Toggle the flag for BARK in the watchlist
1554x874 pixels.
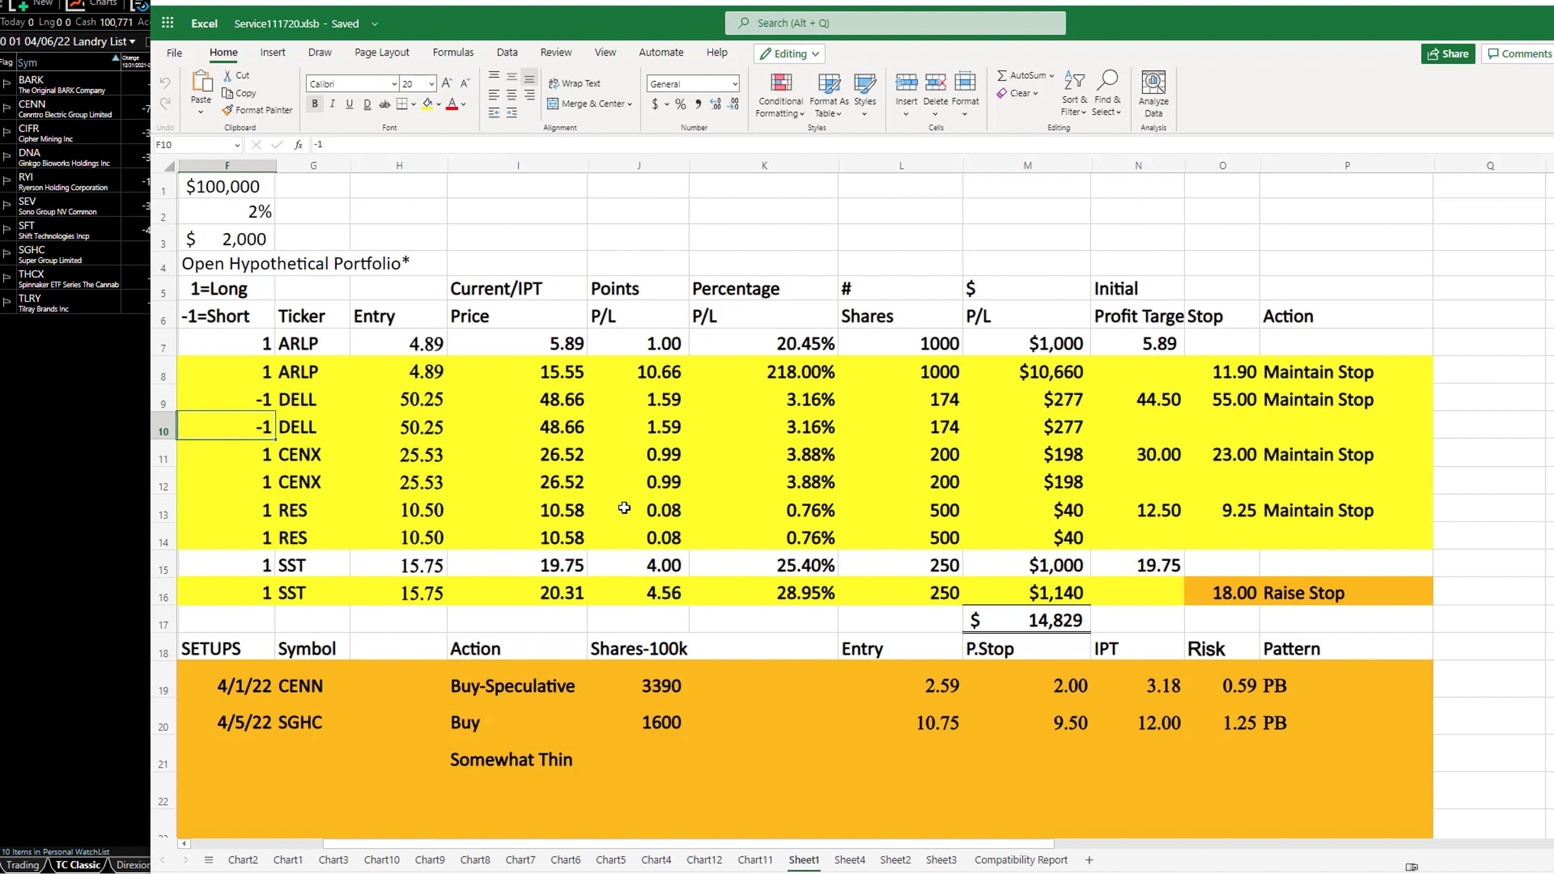click(7, 84)
